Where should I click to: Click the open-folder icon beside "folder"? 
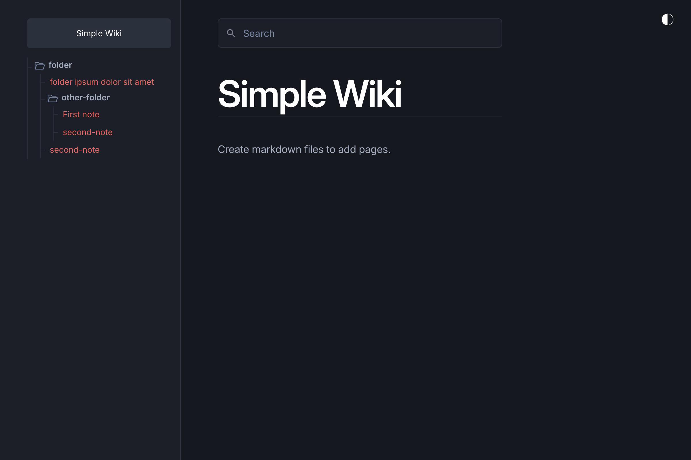coord(40,66)
